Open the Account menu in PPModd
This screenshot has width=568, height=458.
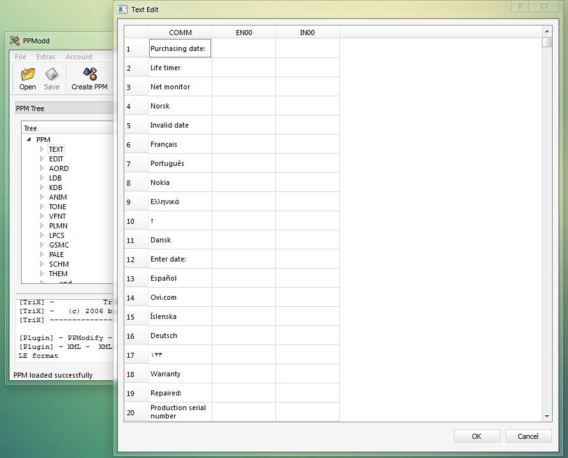pos(78,57)
